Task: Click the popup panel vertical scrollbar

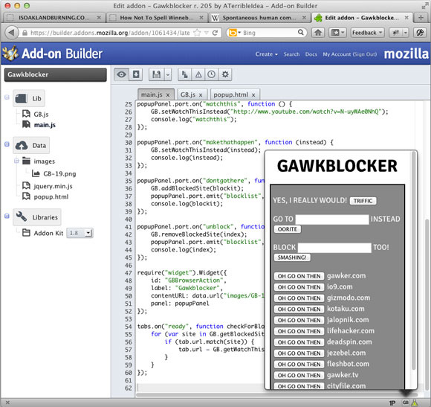Action: [413, 260]
